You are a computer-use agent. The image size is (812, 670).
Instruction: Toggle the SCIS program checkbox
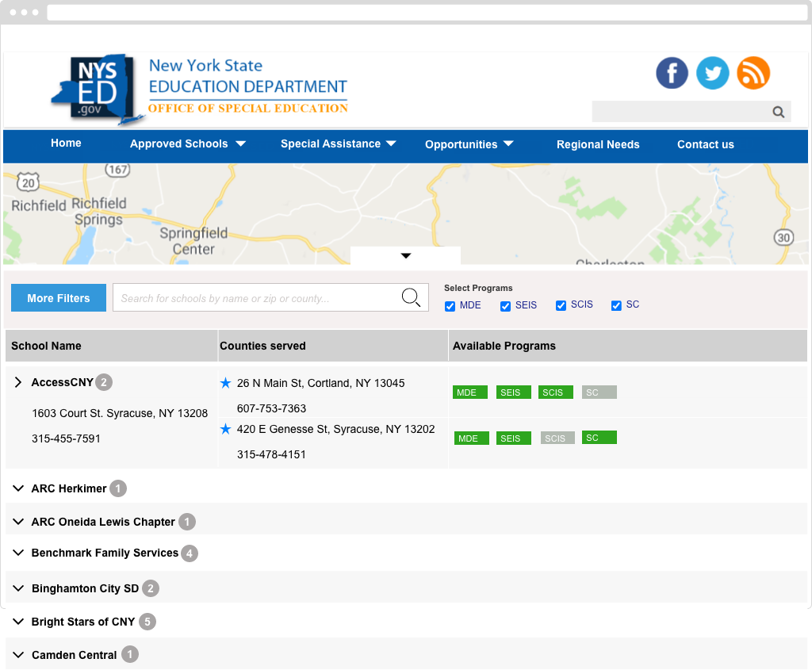pyautogui.click(x=561, y=306)
